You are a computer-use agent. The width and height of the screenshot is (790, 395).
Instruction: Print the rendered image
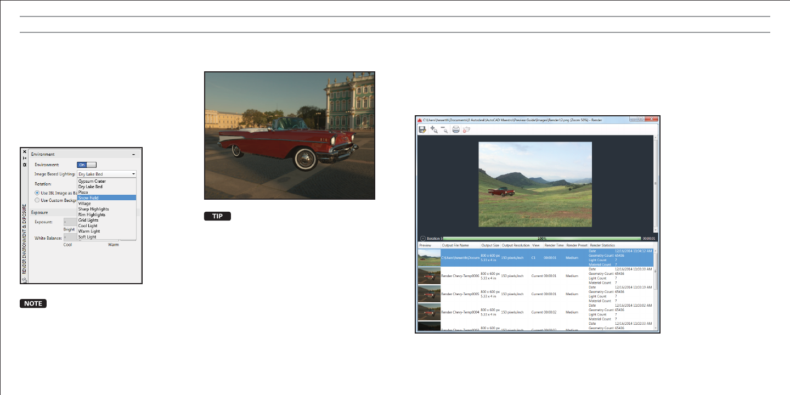pos(455,129)
